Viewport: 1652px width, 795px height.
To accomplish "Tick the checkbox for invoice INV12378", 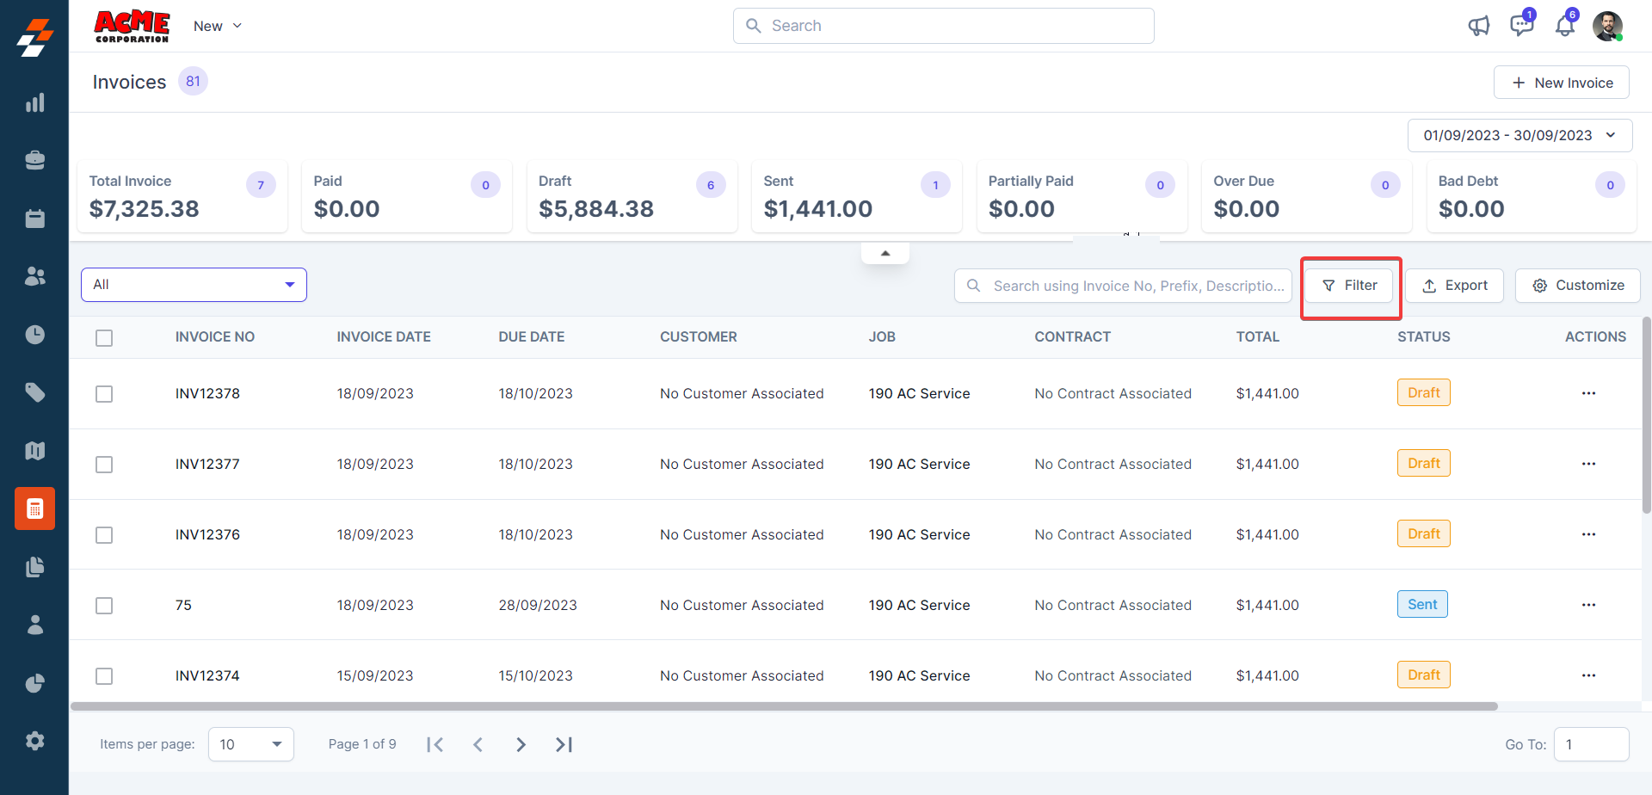I will coord(104,394).
